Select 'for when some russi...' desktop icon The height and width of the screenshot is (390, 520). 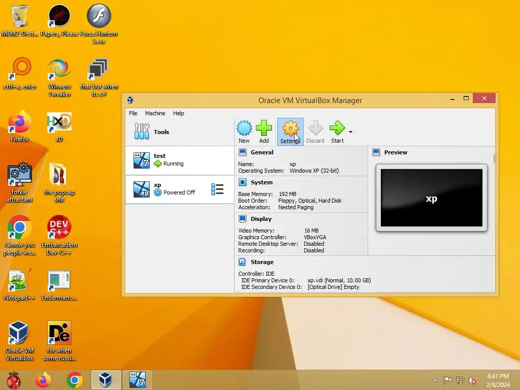(59, 341)
